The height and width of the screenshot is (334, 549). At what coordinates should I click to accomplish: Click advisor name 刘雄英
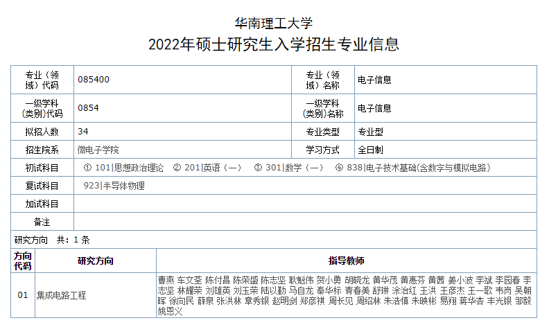pos(218,290)
